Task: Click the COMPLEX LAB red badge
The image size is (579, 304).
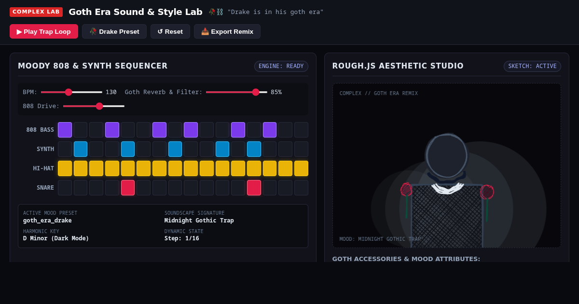Action: [36, 12]
